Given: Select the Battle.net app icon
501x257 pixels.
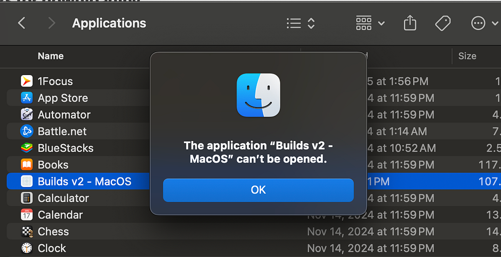Looking at the screenshot, I should [27, 131].
